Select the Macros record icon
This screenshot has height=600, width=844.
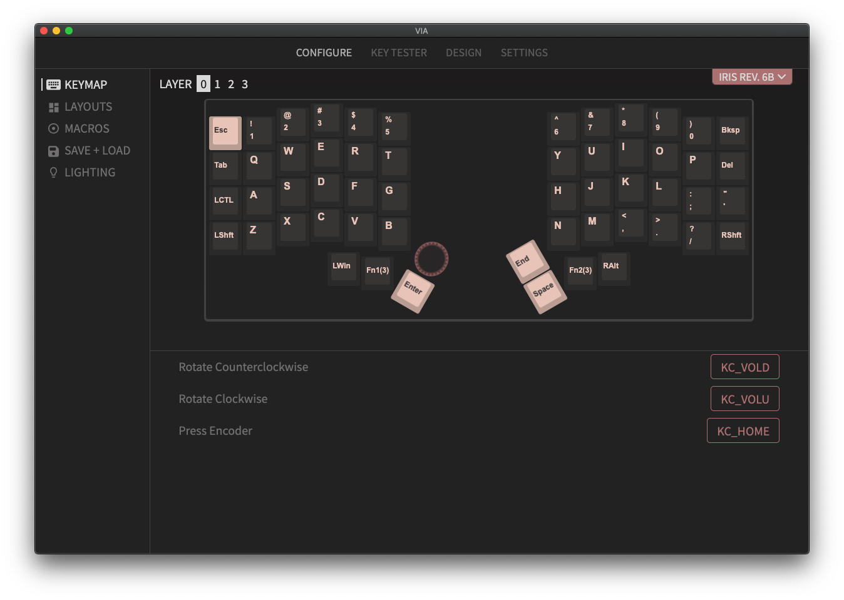(x=54, y=129)
